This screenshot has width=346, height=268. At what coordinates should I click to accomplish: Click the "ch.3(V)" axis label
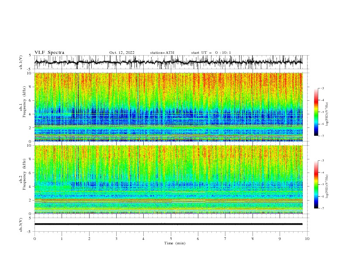pyautogui.click(x=21, y=225)
